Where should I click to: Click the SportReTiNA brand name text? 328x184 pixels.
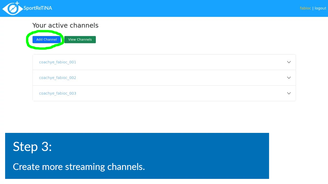(38, 8)
